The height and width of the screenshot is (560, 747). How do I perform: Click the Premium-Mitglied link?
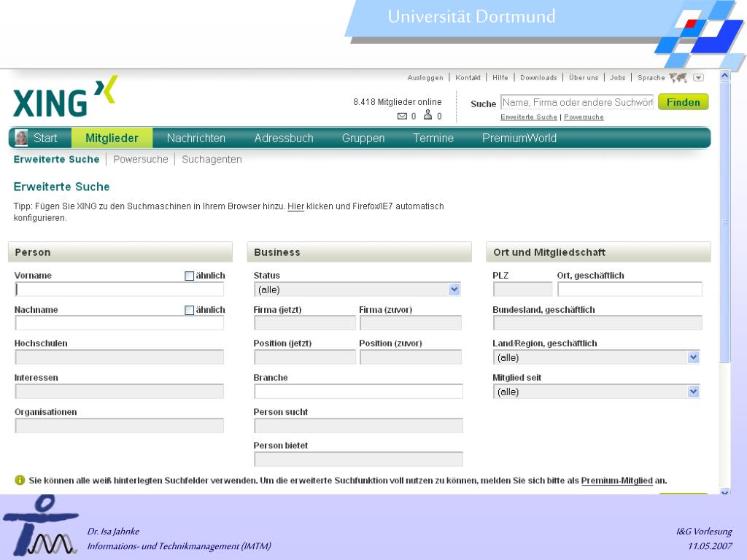point(616,481)
